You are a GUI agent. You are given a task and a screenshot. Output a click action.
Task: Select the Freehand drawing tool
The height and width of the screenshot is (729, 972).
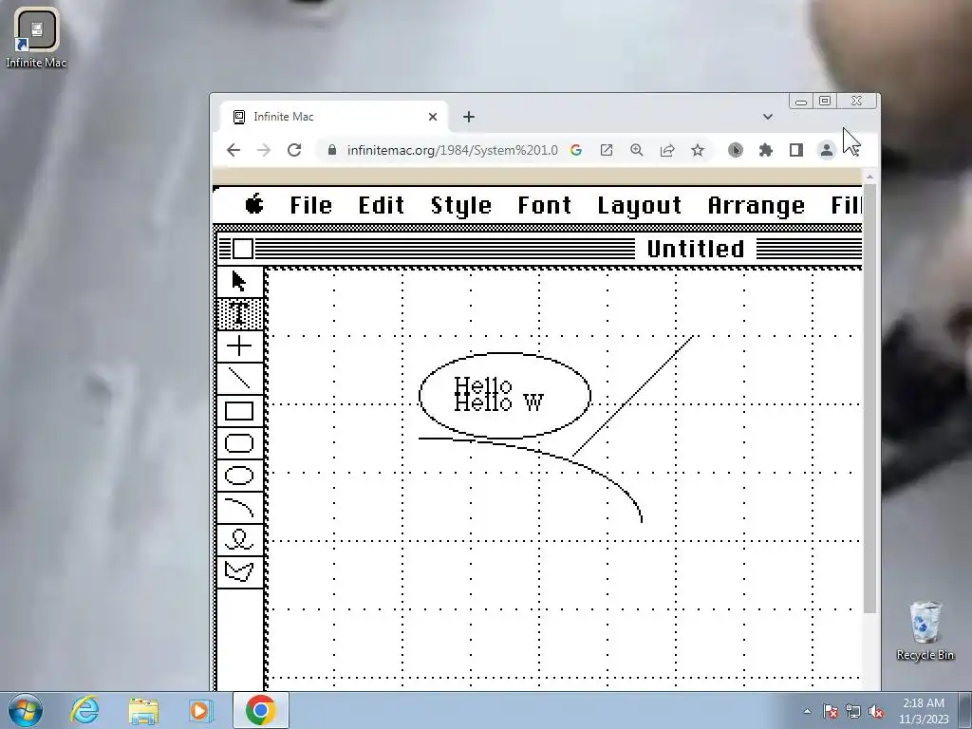point(239,540)
